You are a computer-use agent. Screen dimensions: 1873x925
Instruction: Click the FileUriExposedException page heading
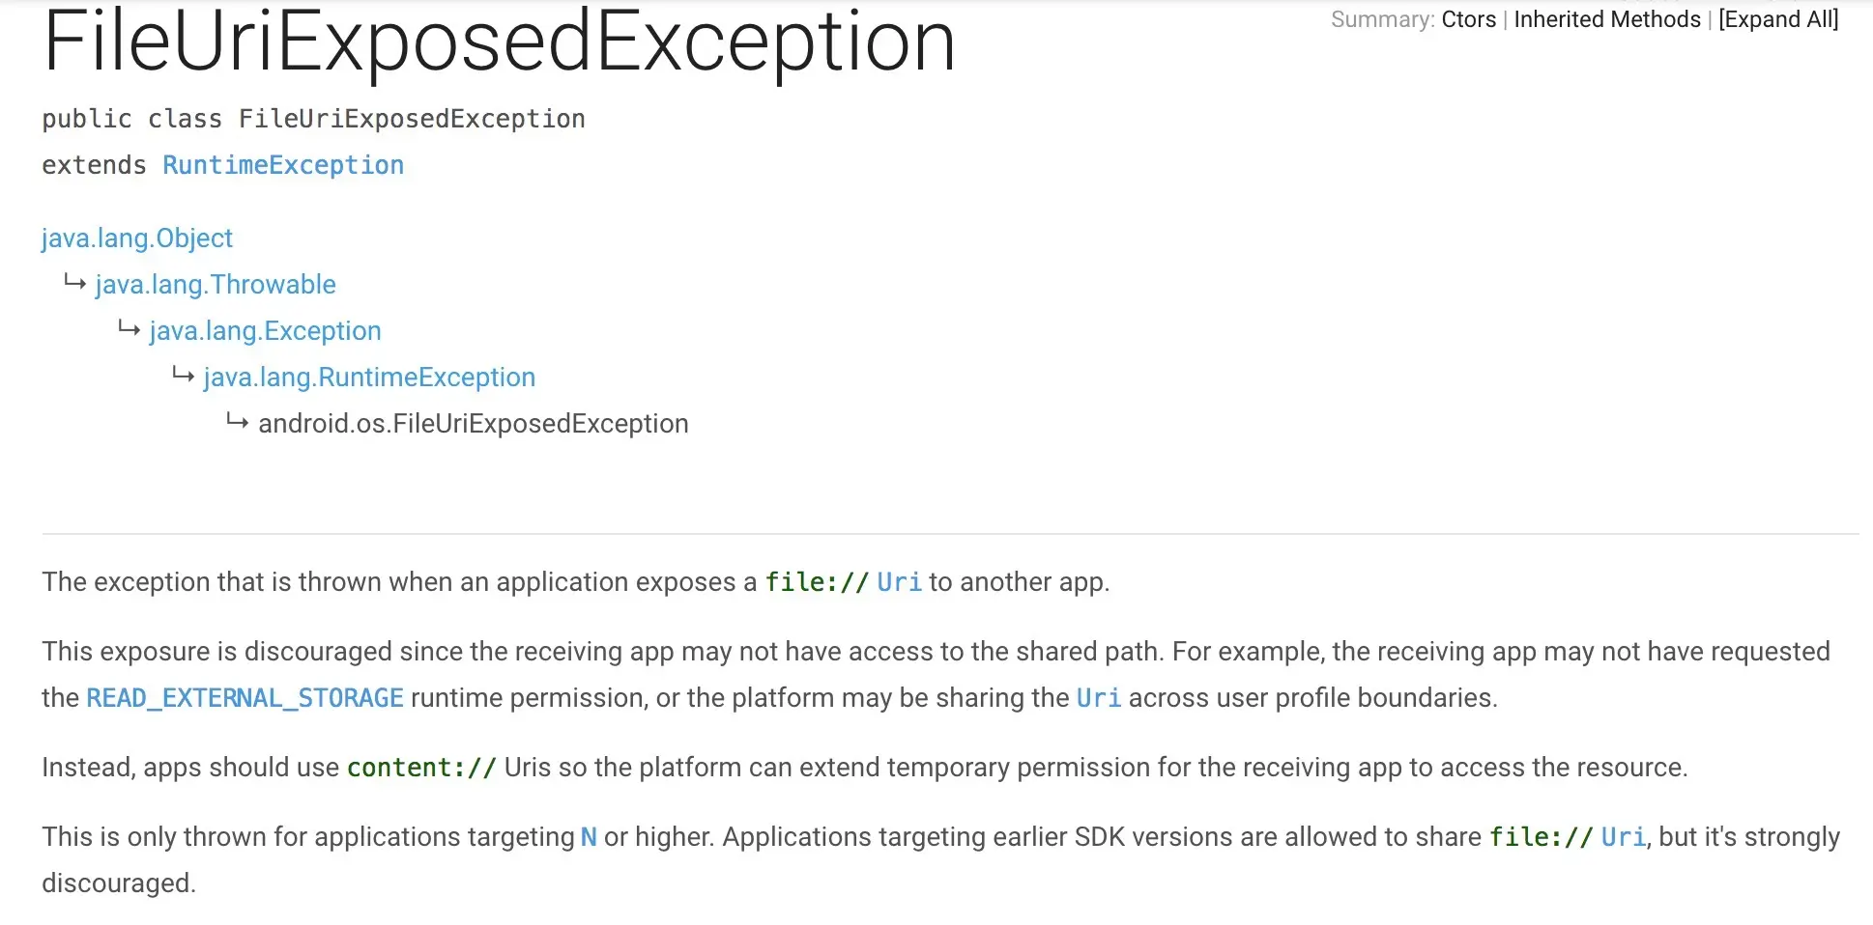click(x=500, y=42)
